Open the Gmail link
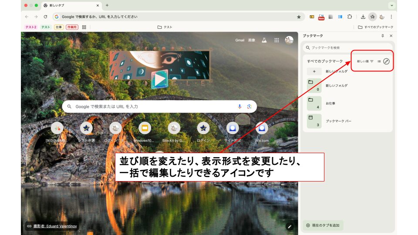Viewport: 418px width, 235px height. (x=240, y=40)
